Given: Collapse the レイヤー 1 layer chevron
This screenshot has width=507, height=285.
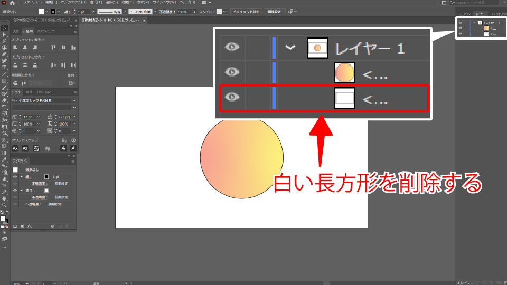Looking at the screenshot, I should click(474, 23).
